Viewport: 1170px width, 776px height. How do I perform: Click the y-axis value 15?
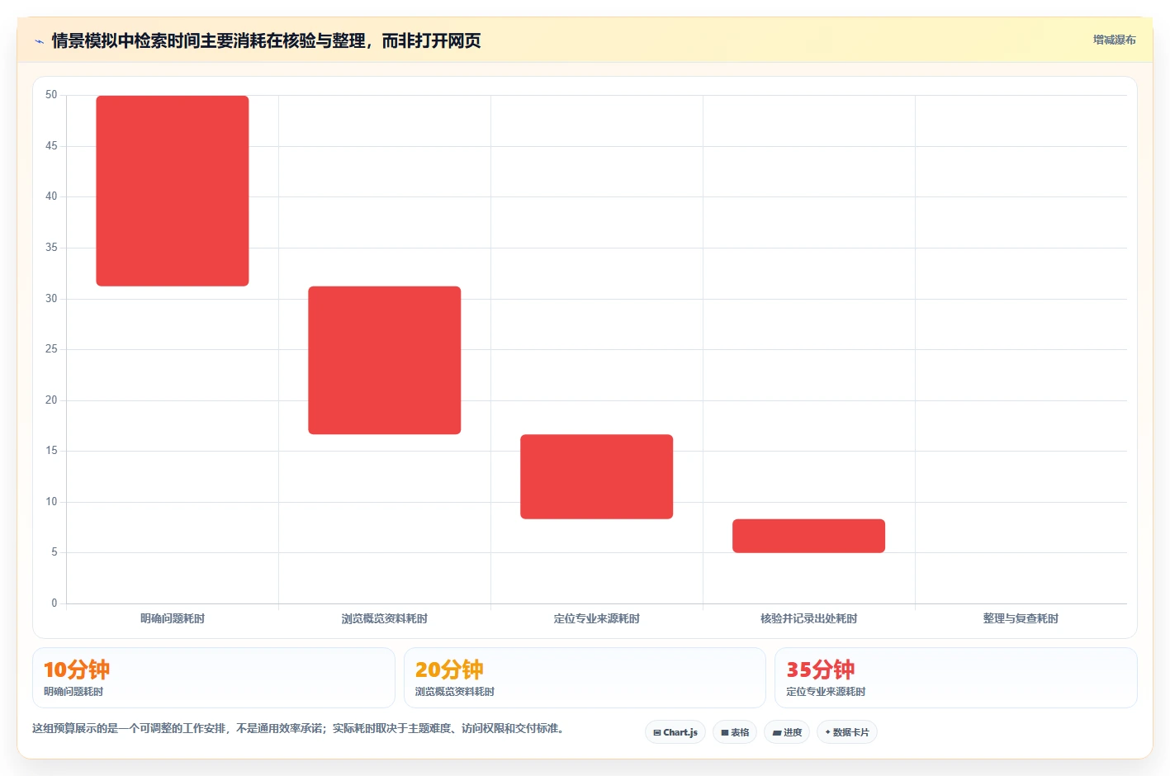tap(51, 451)
